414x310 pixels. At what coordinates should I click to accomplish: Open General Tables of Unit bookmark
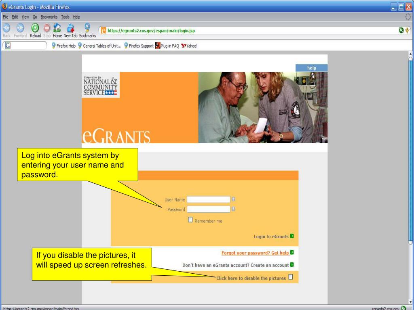click(x=100, y=46)
